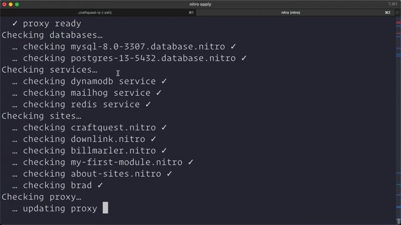Viewport: 401px width, 225px height.
Task: Click 'about-sites.nitro' text
Action: click(x=116, y=174)
